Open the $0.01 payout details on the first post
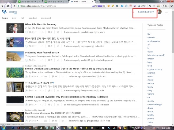This screenshot has width=174, height=130. tap(32, 32)
